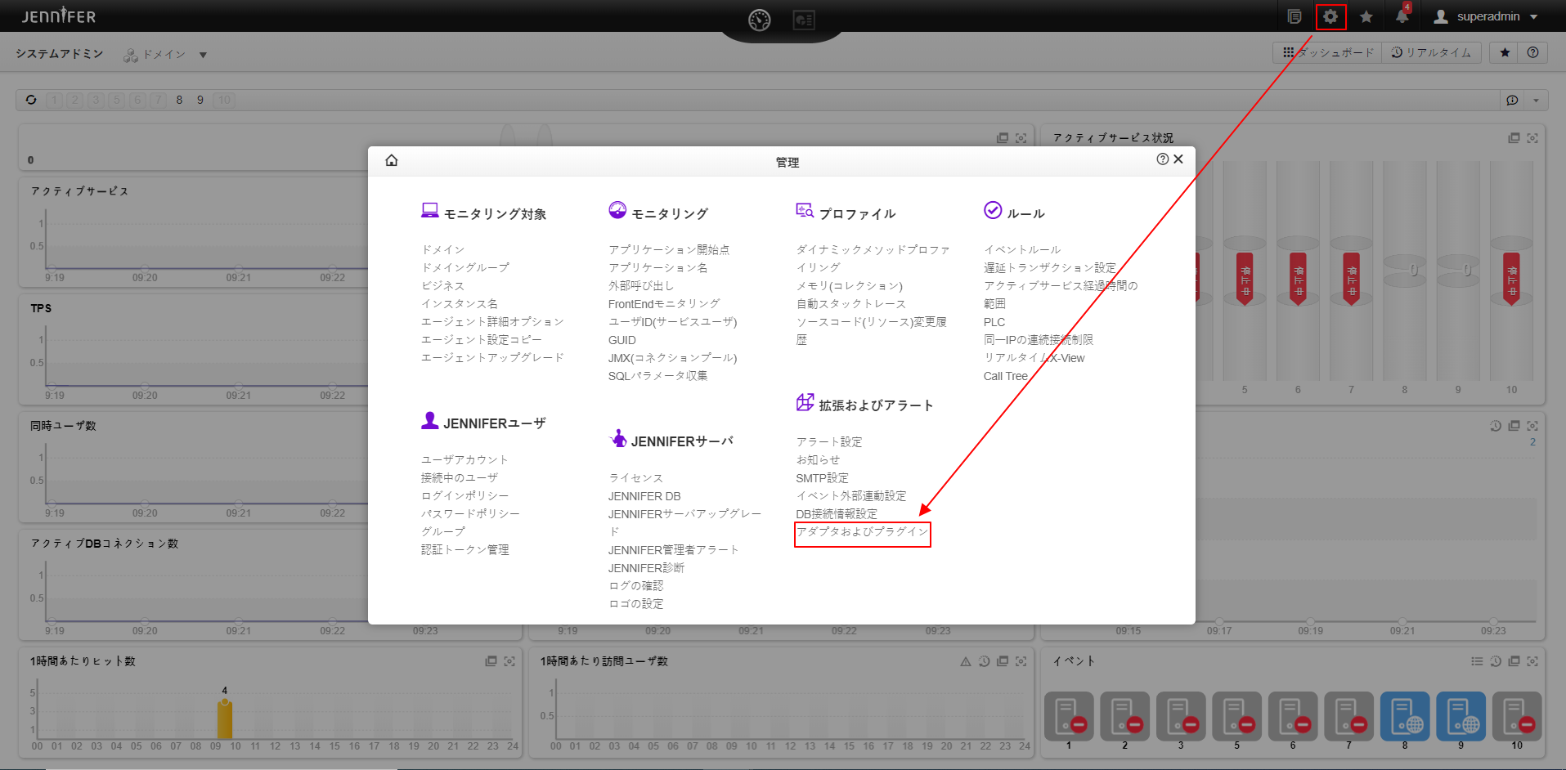
Task: Click the dashboard gauge icon at top center
Action: 759,20
